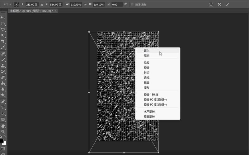
Task: Toggle relative positioning triangle button
Action: click(42, 5)
